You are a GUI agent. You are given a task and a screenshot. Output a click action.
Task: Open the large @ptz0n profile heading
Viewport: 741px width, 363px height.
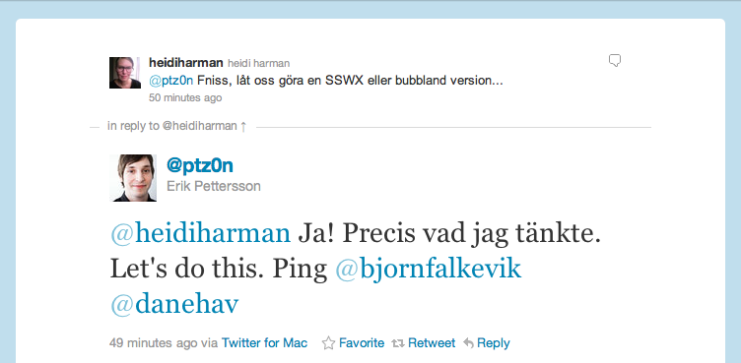pyautogui.click(x=199, y=165)
